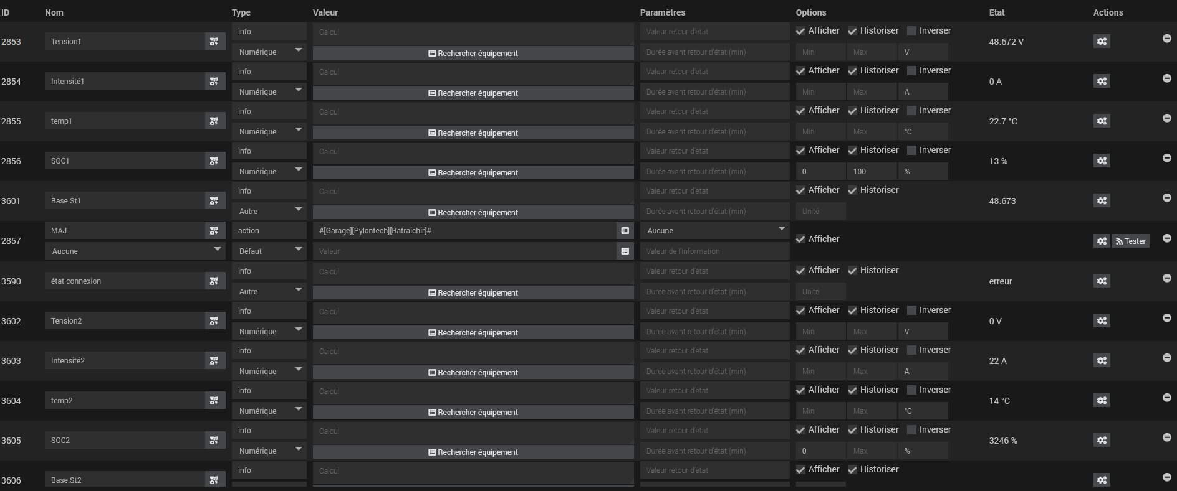Open advanced configuration gears for Tension1 row

[1102, 42]
